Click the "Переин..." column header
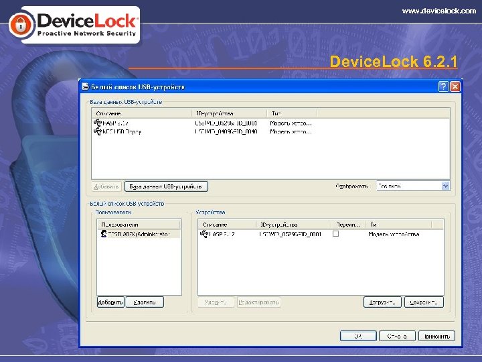 [x=348, y=225]
